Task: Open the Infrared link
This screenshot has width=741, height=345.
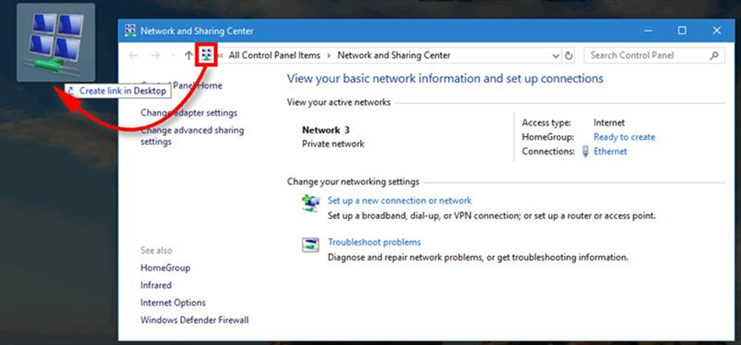Action: (156, 286)
